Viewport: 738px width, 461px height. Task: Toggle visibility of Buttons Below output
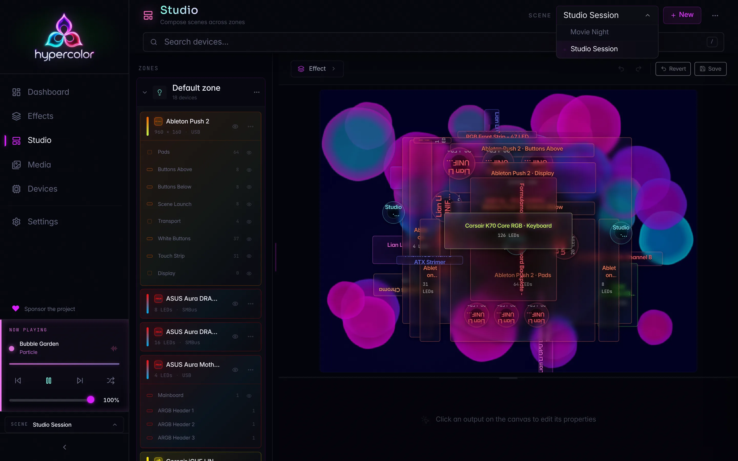pos(249,187)
